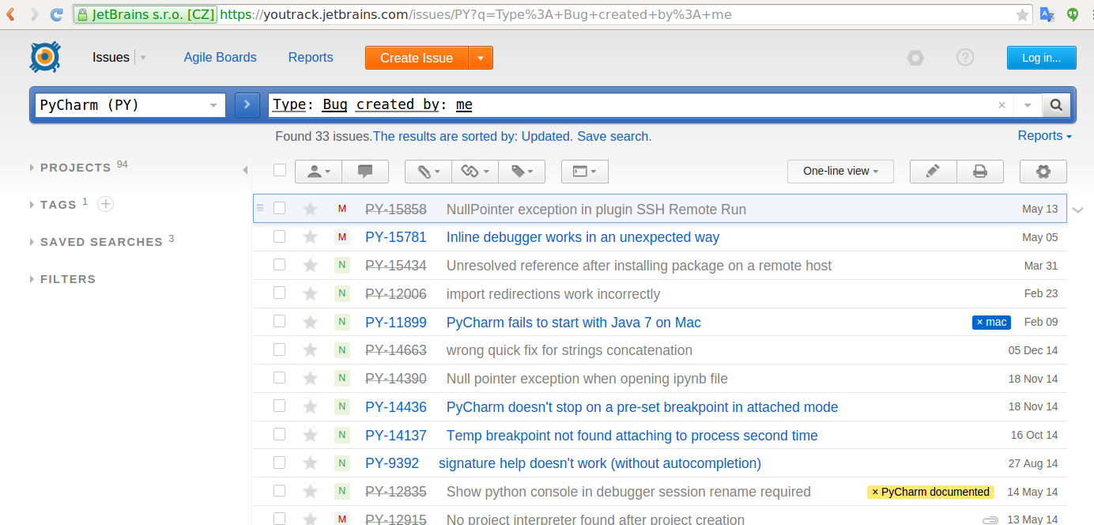This screenshot has width=1094, height=525.
Task: Click the M priority badge of PY-15858
Action: 341,209
